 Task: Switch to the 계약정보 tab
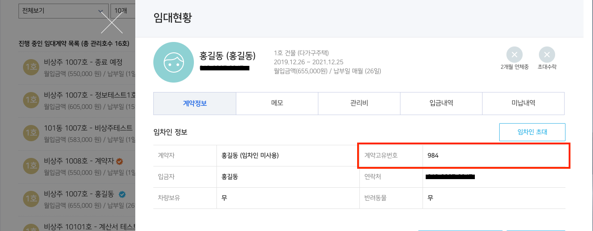point(195,103)
